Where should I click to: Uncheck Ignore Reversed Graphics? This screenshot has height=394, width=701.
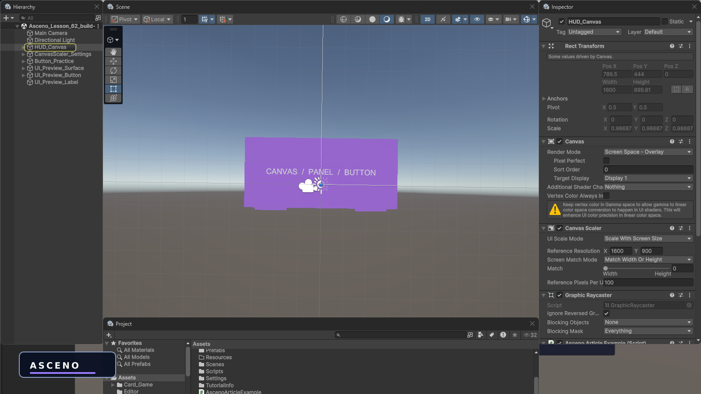606,313
